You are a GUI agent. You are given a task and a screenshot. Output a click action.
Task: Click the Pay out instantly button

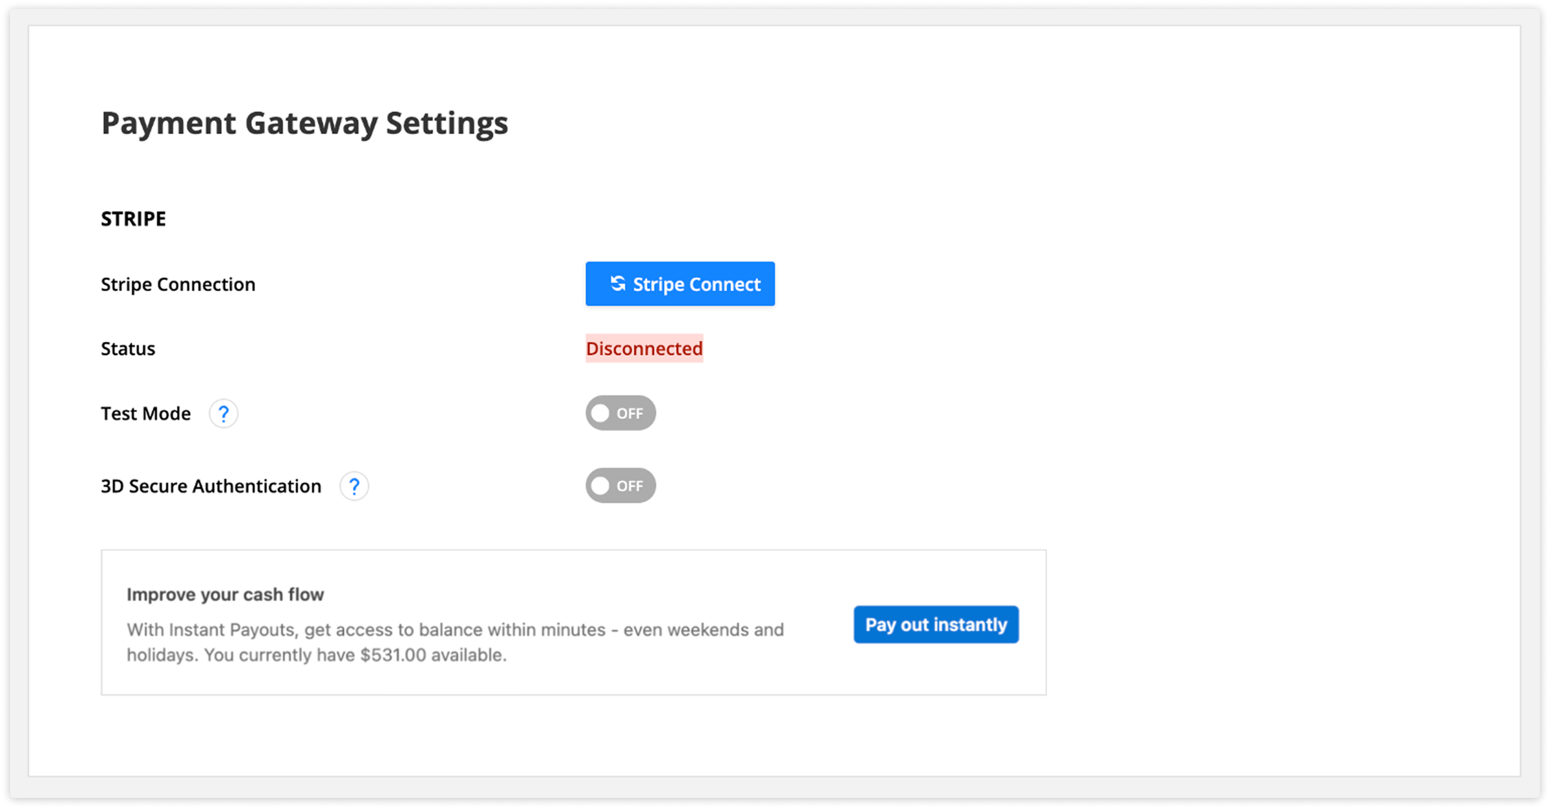pyautogui.click(x=935, y=624)
